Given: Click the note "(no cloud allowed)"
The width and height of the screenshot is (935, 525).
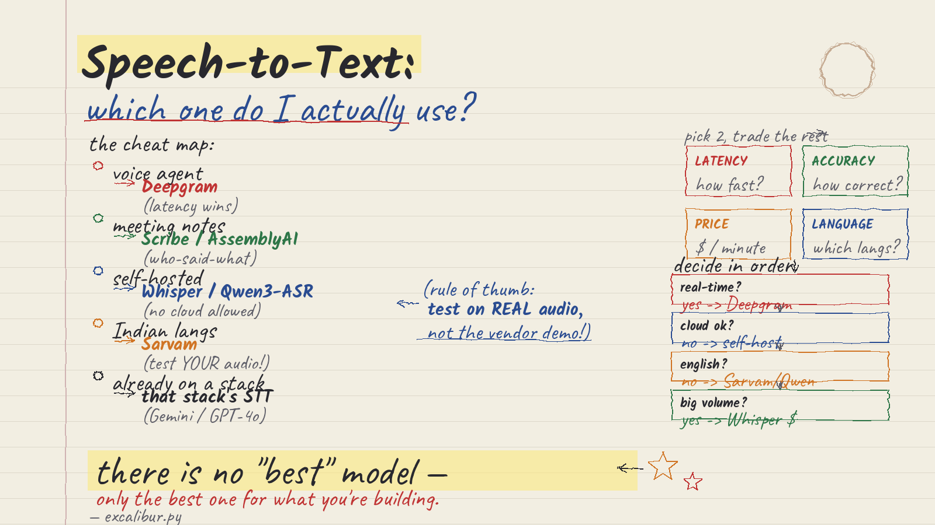Looking at the screenshot, I should (x=202, y=310).
